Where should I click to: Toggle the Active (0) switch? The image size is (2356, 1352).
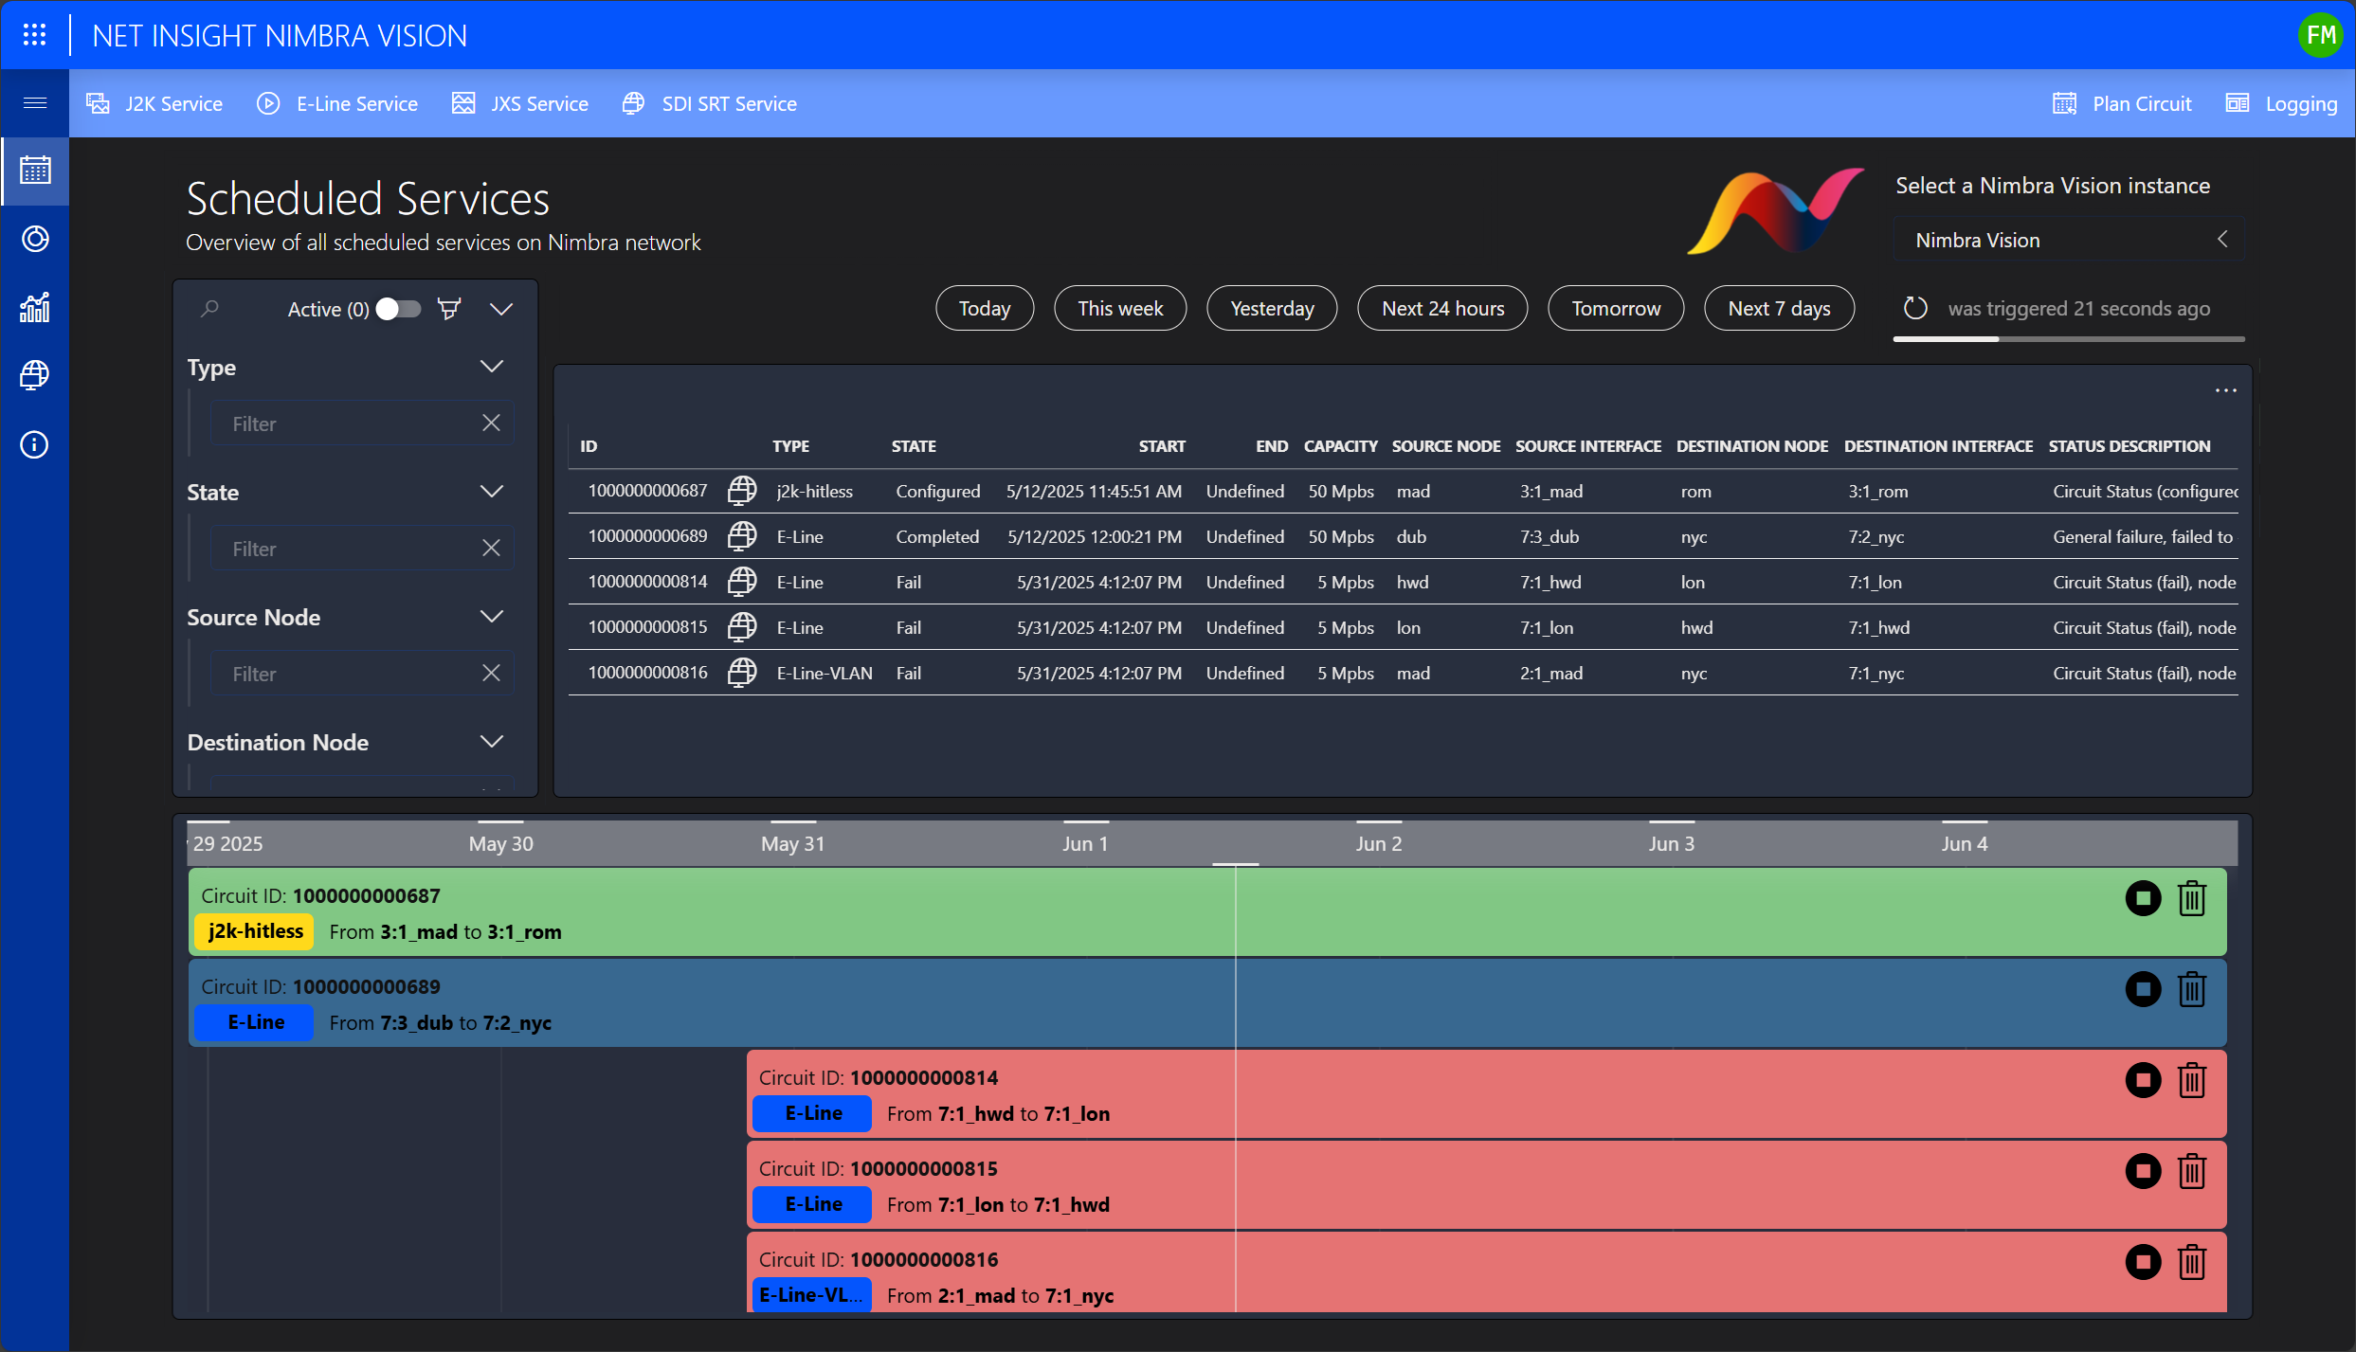[x=398, y=309]
